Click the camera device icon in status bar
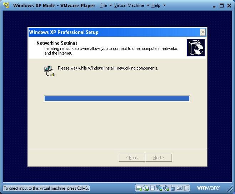235x194 pixels. click(x=180, y=188)
